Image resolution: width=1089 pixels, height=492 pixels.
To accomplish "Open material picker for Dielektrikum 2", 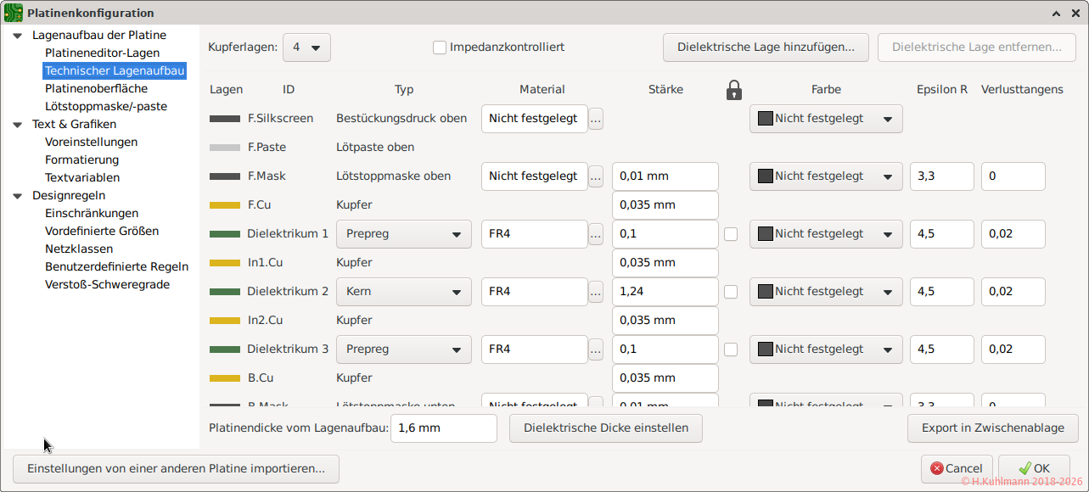I will pyautogui.click(x=596, y=292).
